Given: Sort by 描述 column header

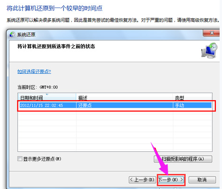Looking at the screenshot, I should coord(124,98).
